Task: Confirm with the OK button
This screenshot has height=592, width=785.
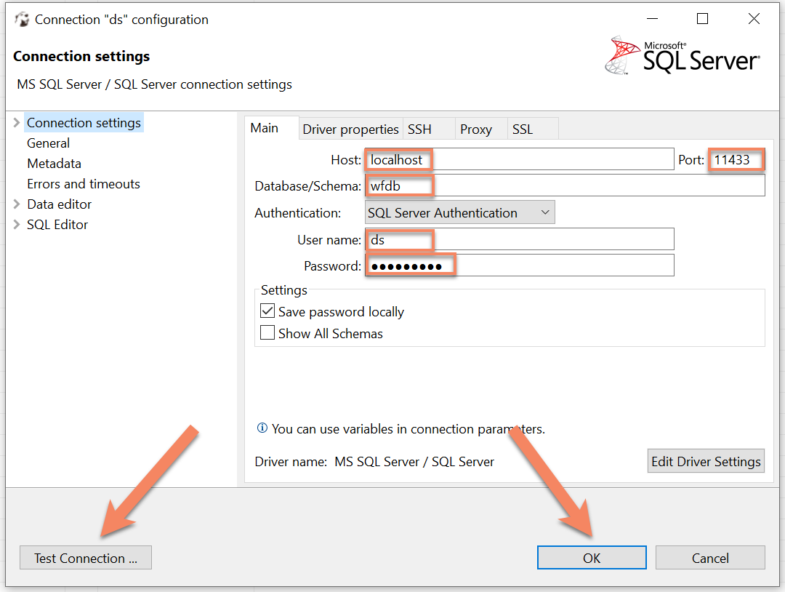Action: (592, 558)
